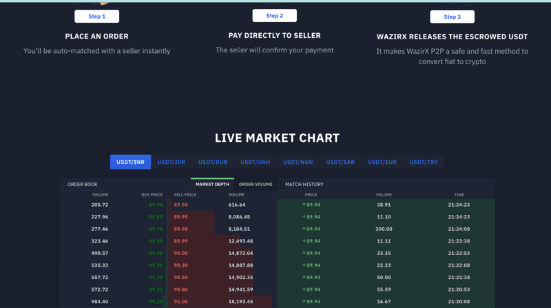This screenshot has width=551, height=308.
Task: Click match at time 21:24:08
Action: click(459, 229)
